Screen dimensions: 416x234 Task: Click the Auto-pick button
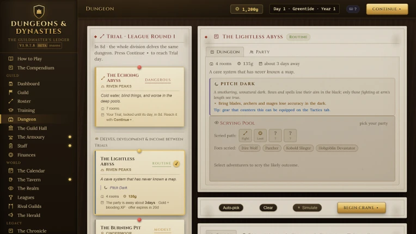tap(231, 208)
